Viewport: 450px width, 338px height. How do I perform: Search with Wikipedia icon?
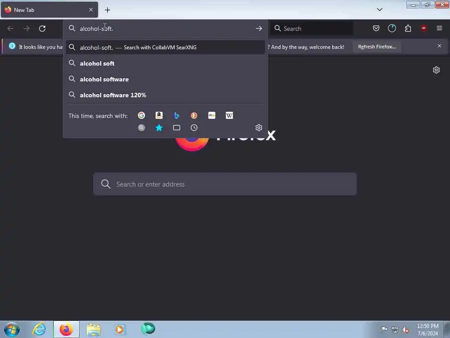(229, 115)
